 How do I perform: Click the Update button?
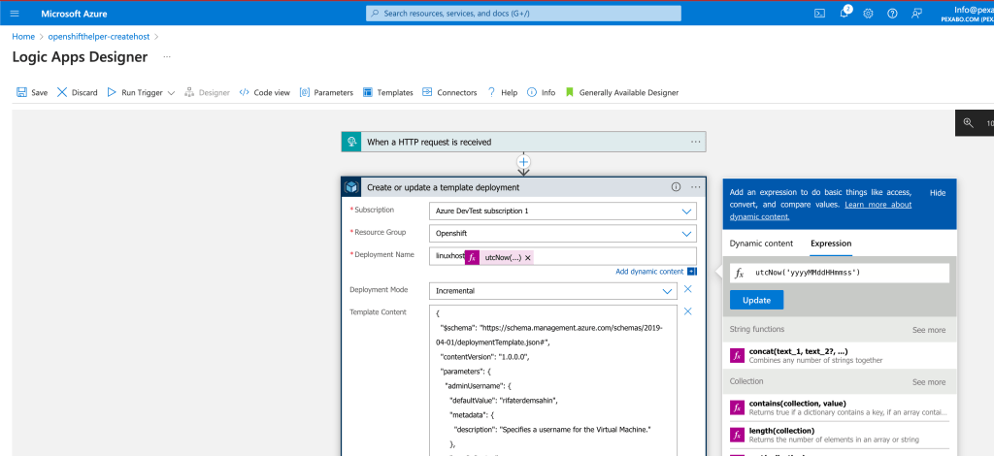pos(756,300)
